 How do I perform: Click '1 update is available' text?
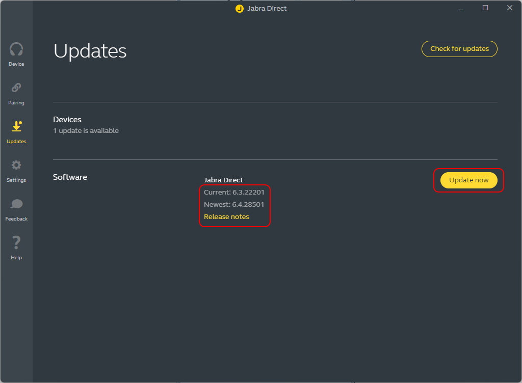tap(86, 131)
